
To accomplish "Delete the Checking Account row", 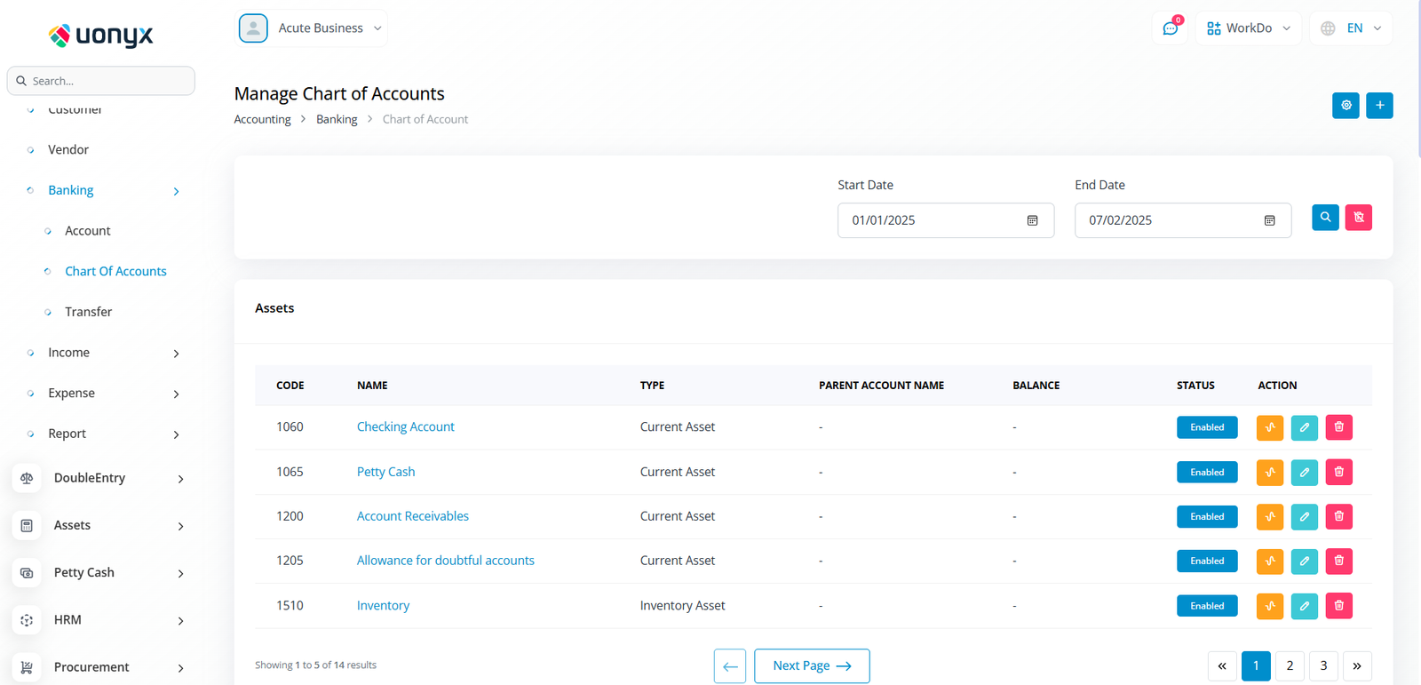I will pyautogui.click(x=1338, y=427).
